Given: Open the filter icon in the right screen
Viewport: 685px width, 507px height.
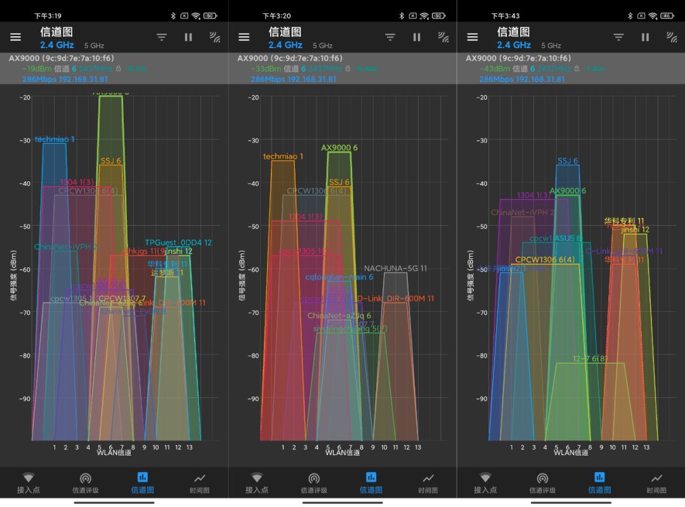Looking at the screenshot, I should pos(618,37).
